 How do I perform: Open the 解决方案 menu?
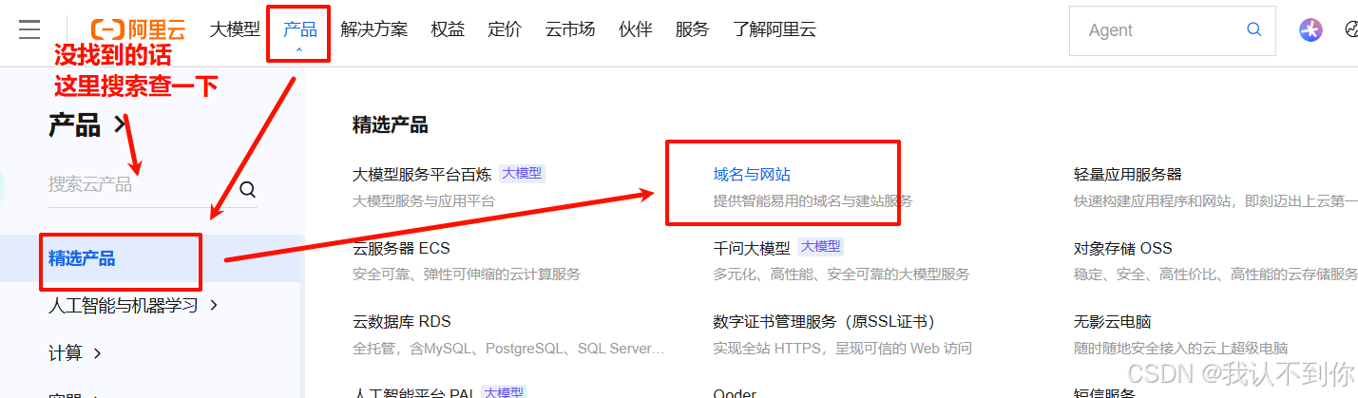374,28
